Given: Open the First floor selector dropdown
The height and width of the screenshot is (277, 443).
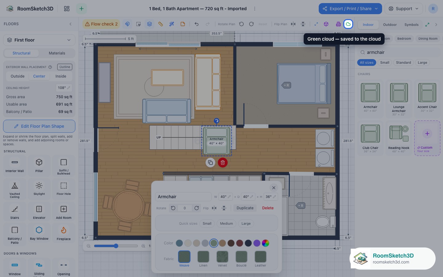Looking at the screenshot, I should pos(39,40).
